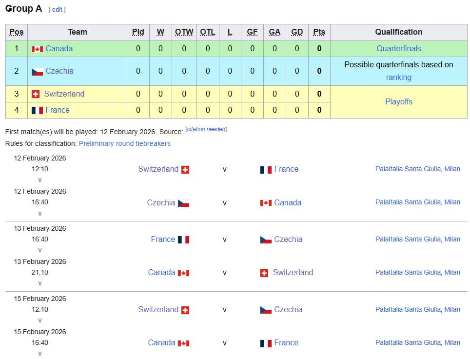The image size is (470, 359).
Task: Click the small v link under 12 February 12:10
Action: tap(40, 180)
